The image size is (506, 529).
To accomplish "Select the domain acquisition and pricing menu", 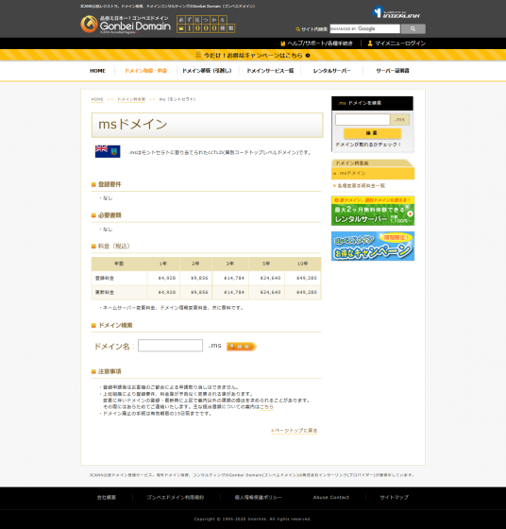I will point(145,71).
